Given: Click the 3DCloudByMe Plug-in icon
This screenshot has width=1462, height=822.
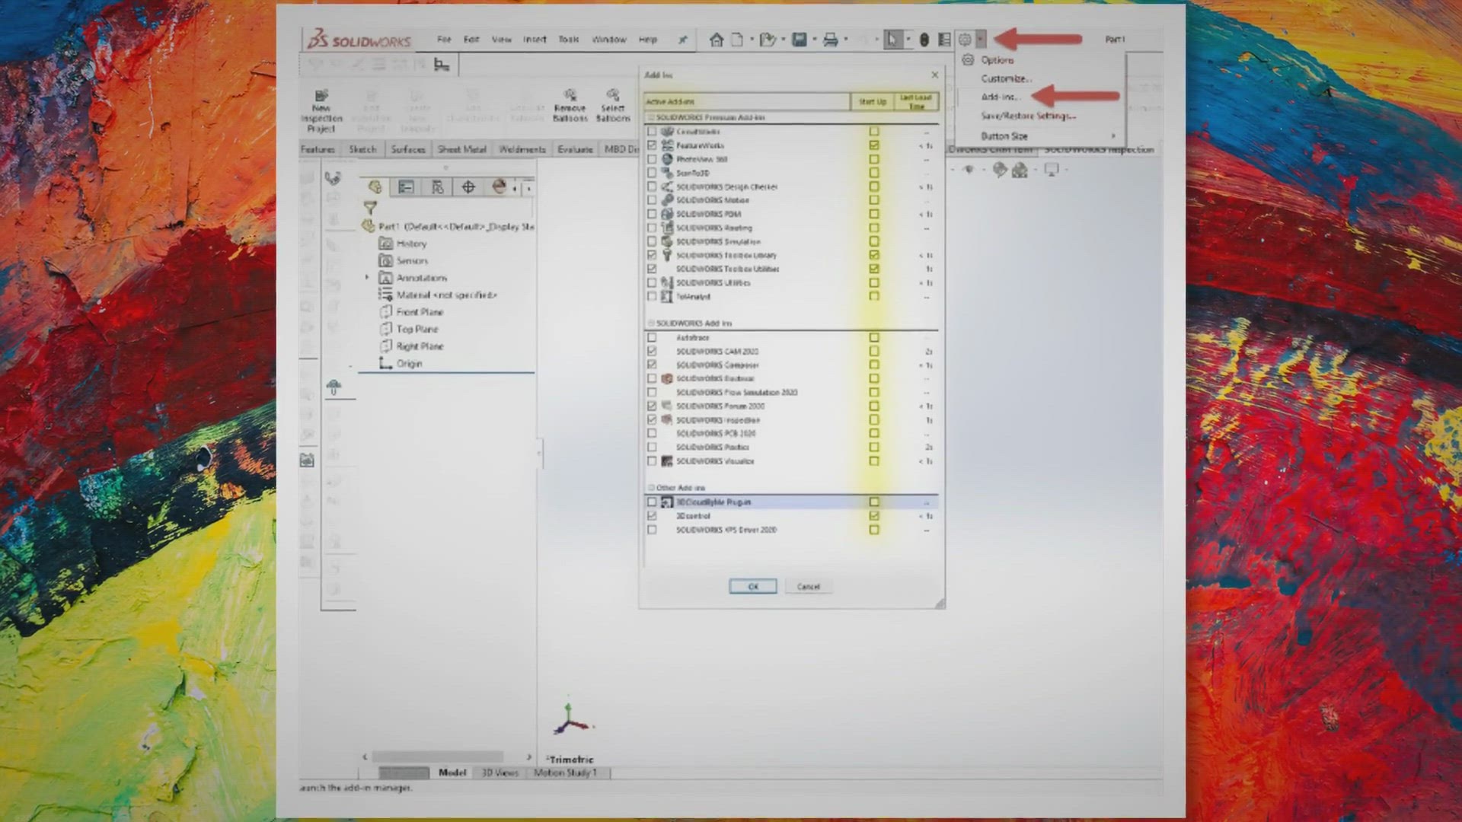Looking at the screenshot, I should (667, 502).
